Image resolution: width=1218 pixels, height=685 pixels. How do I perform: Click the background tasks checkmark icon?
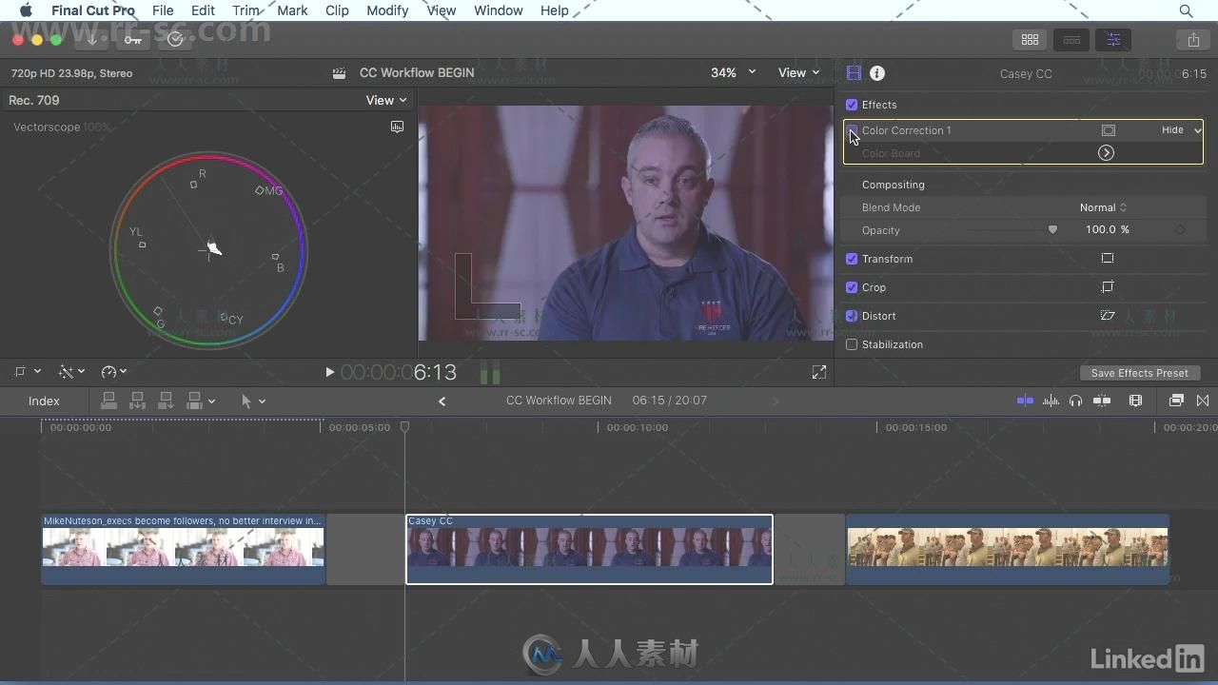[175, 39]
